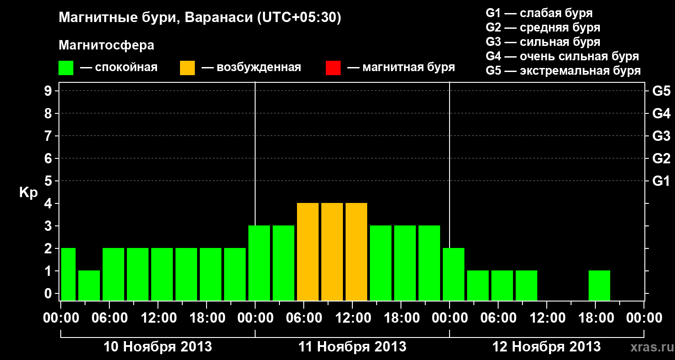Click the 'G5' label on right axis
675x360 pixels.
(x=661, y=91)
